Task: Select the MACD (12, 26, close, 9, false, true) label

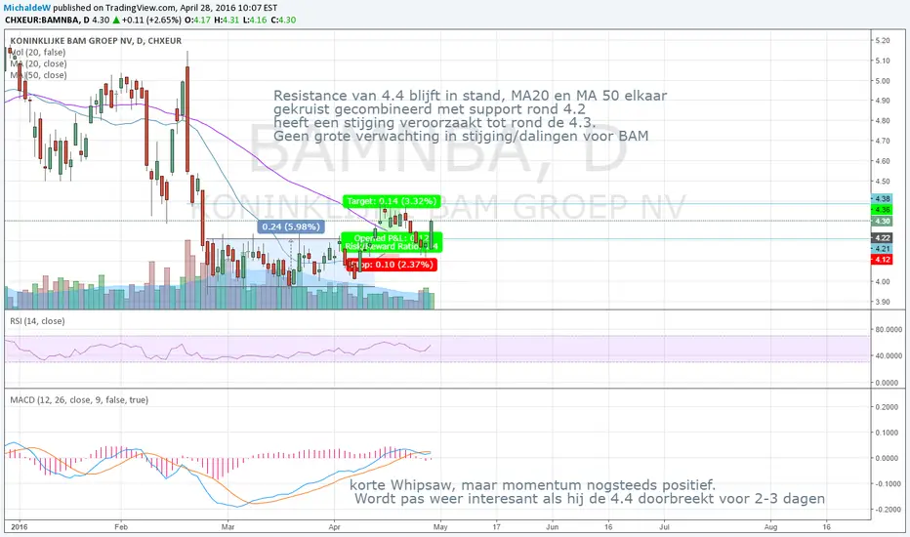Action: [79, 400]
